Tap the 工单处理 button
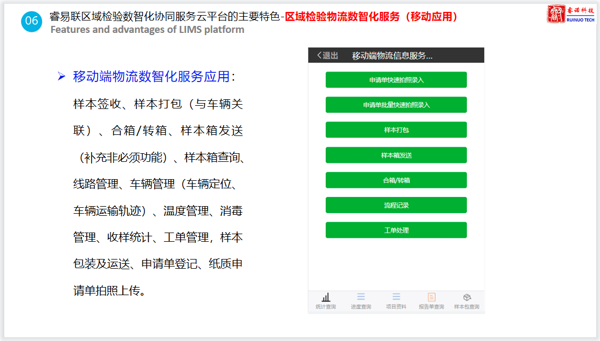 [396, 230]
